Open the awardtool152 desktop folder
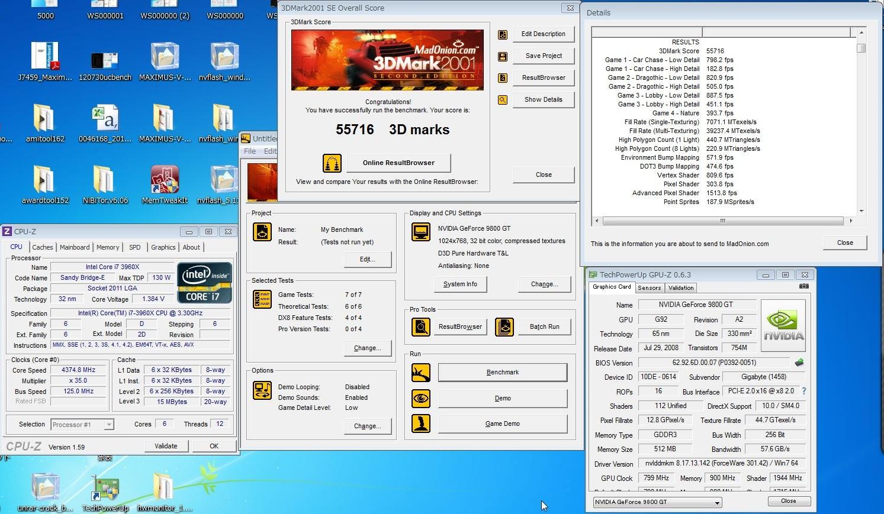 click(x=45, y=185)
